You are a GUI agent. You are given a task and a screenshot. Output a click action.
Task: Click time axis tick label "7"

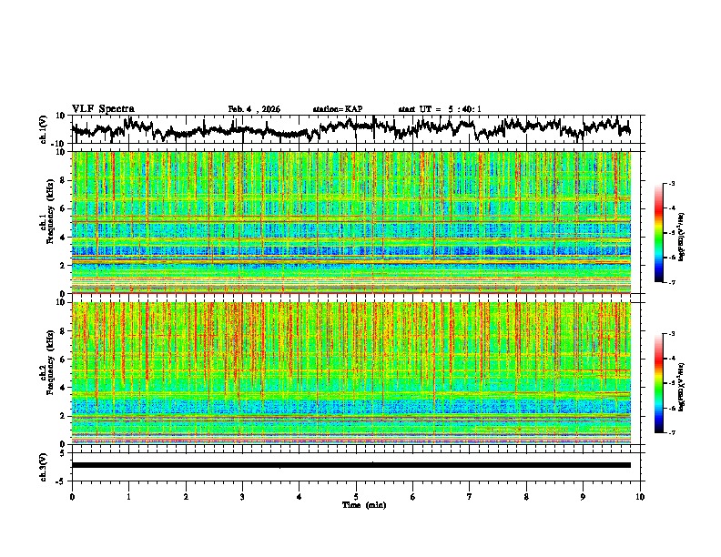tap(470, 497)
